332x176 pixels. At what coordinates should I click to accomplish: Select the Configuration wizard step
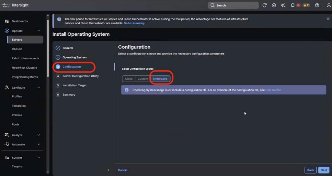[72, 67]
